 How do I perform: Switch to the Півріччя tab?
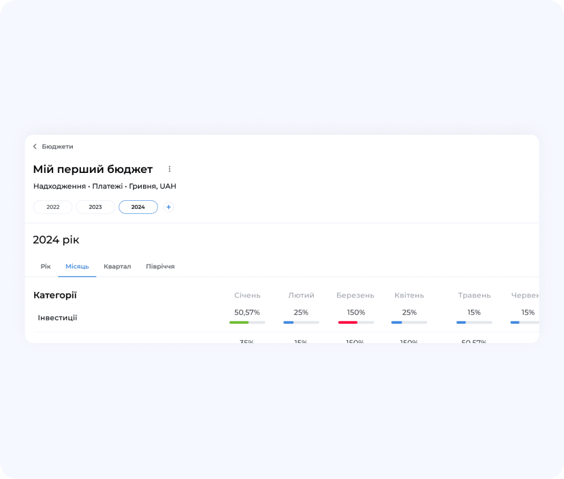click(160, 266)
